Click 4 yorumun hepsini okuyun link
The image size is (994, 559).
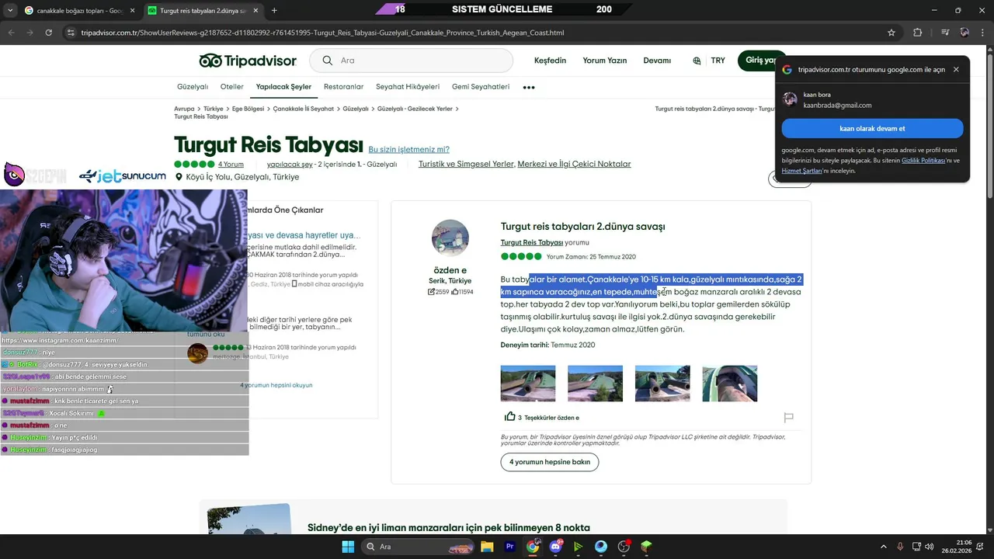pyautogui.click(x=276, y=385)
